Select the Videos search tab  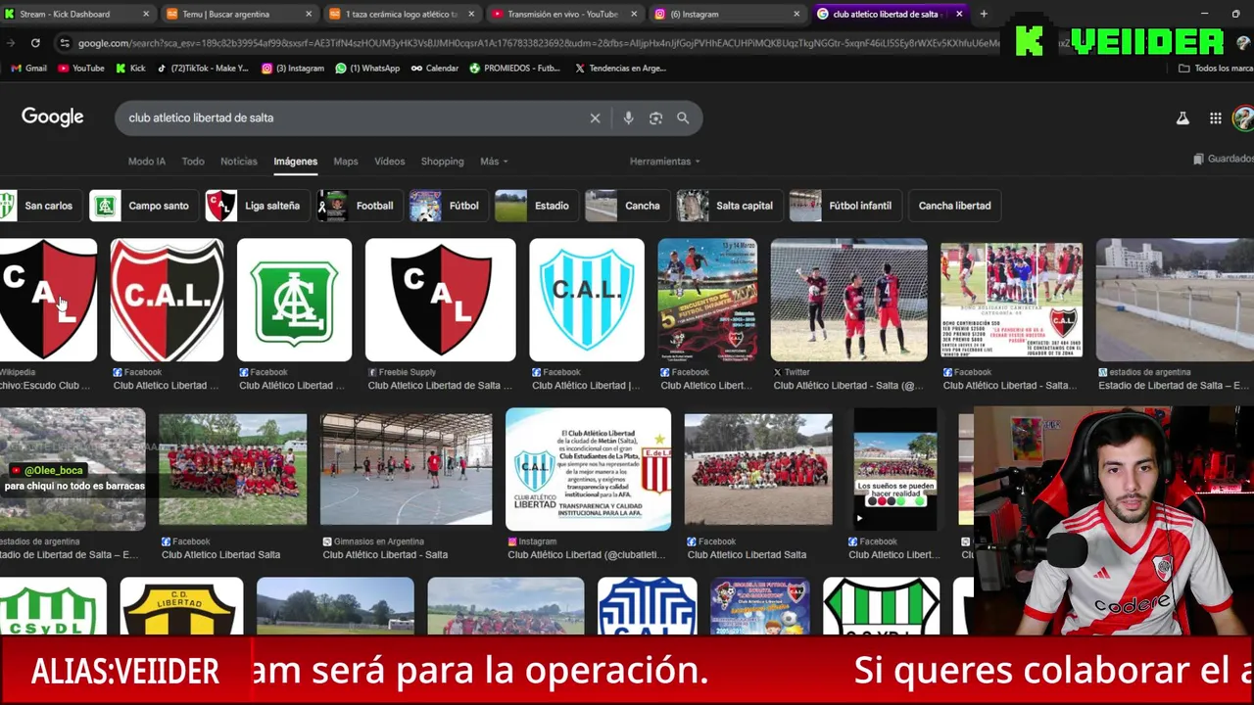point(389,162)
